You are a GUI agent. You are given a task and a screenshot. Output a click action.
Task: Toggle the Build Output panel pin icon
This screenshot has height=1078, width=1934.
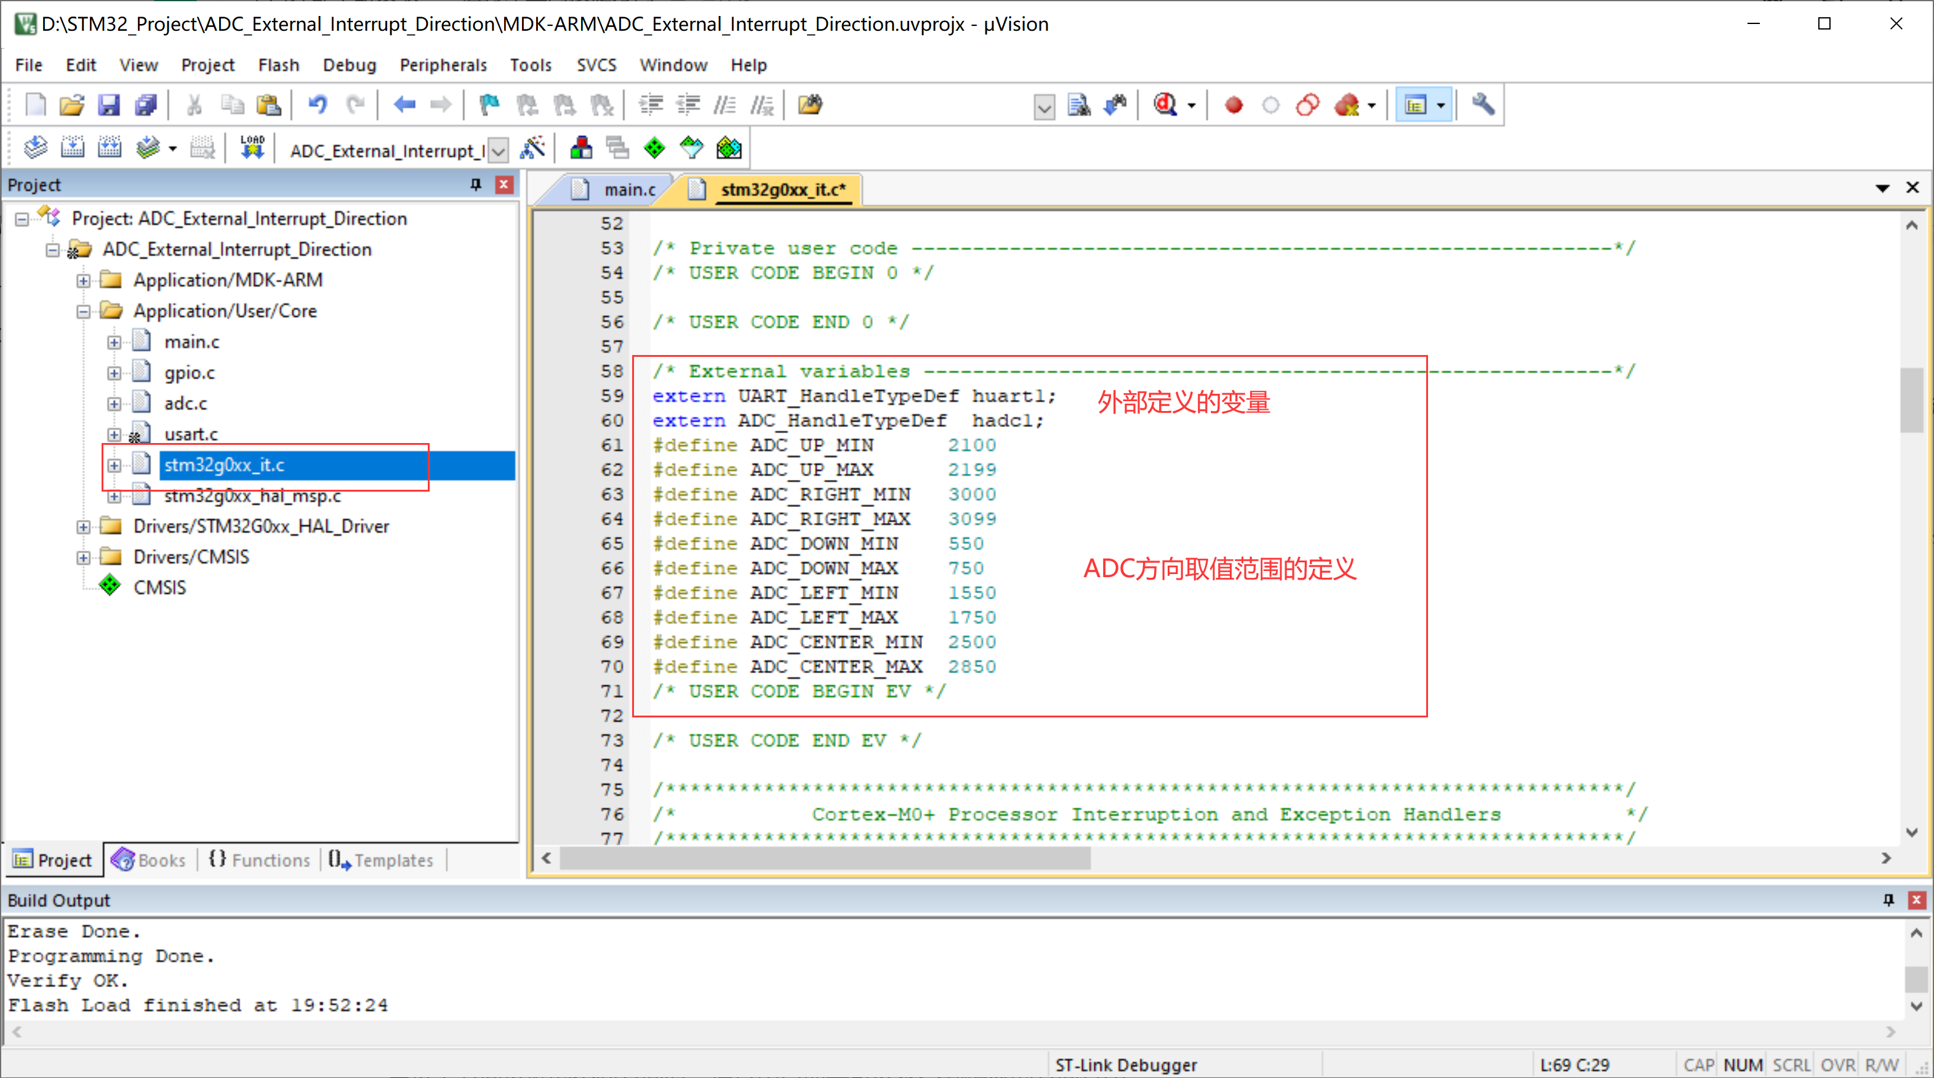pos(1888,900)
